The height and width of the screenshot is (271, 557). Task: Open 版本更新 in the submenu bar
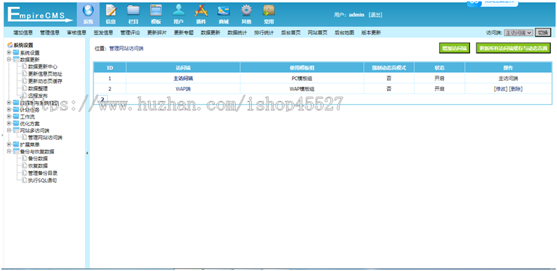point(371,33)
